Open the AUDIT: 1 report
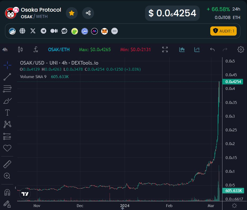This screenshot has height=210, width=247. point(223,31)
